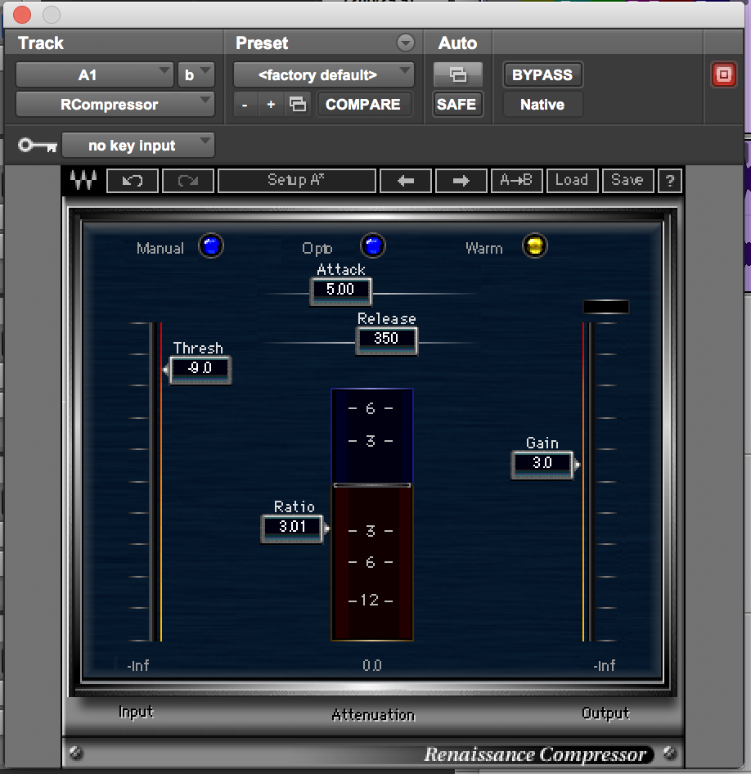
Task: Toggle the Manual release mode LED
Action: [x=211, y=245]
